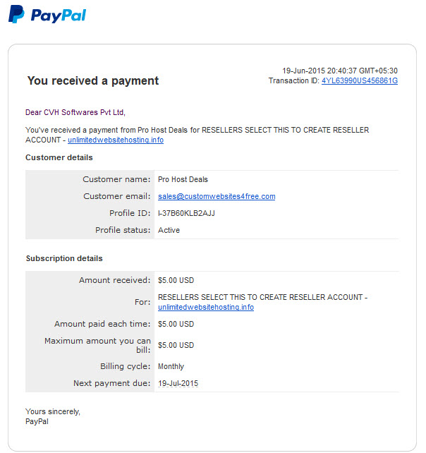Click the Billing cycle Monthly value
This screenshot has width=426, height=453.
[171, 366]
